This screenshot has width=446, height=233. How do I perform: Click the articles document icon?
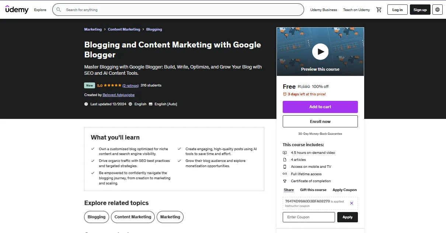click(x=285, y=160)
